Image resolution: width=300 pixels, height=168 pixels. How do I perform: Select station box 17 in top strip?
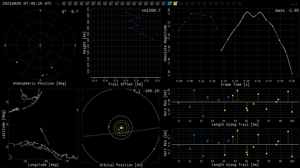pos(158,3)
